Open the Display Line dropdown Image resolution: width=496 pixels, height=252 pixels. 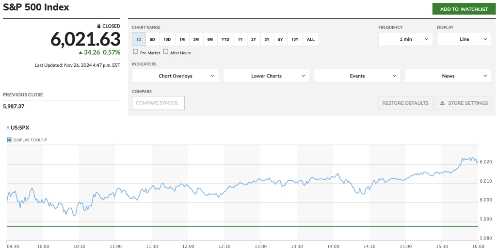pos(464,39)
